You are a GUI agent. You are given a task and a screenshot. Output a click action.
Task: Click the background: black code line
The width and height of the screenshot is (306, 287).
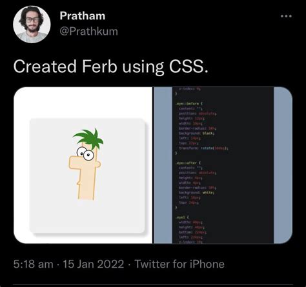coord(196,134)
